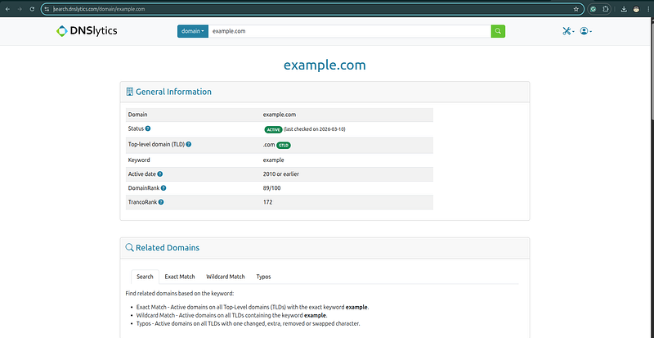Click the Status help question icon
Image resolution: width=654 pixels, height=338 pixels.
coord(148,128)
